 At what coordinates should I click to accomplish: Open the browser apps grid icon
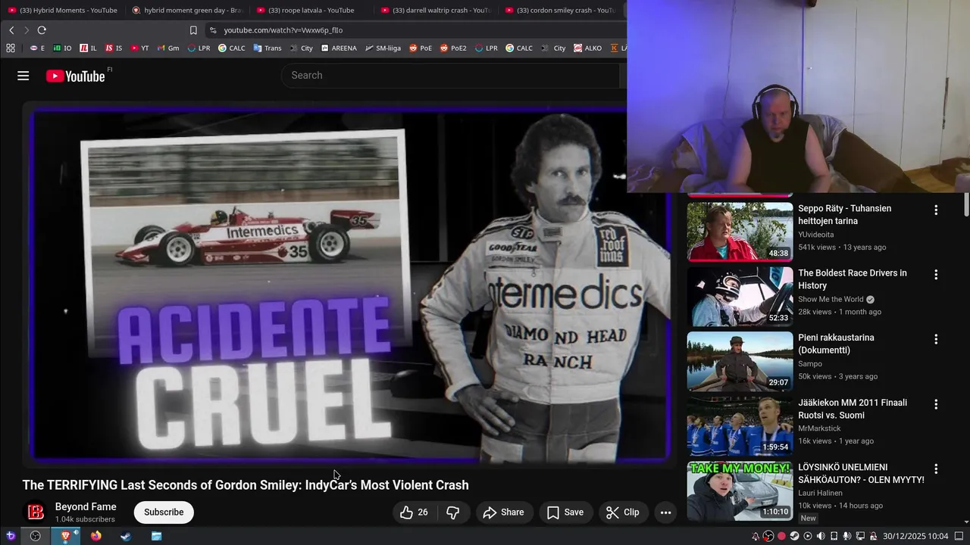coord(11,48)
